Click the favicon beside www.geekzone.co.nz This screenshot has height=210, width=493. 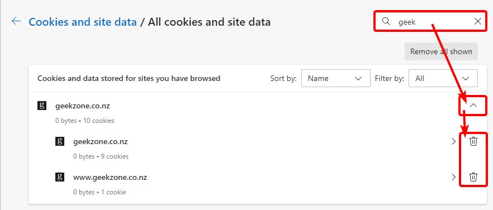point(60,177)
